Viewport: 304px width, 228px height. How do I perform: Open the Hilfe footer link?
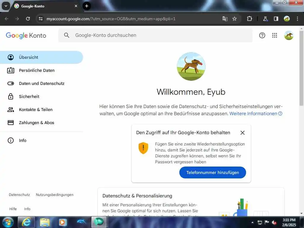pyautogui.click(x=13, y=209)
